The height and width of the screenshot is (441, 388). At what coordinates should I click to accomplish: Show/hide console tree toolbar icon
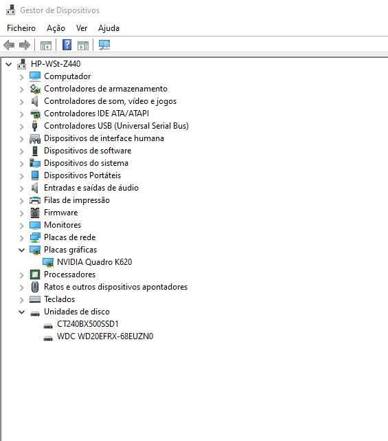pyautogui.click(x=46, y=45)
